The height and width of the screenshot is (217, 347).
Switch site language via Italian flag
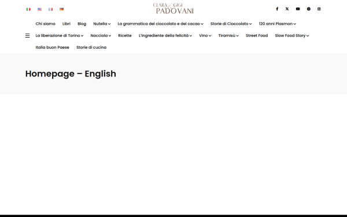pyautogui.click(x=28, y=9)
